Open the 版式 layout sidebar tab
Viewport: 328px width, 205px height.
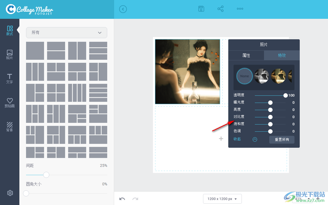(x=10, y=30)
